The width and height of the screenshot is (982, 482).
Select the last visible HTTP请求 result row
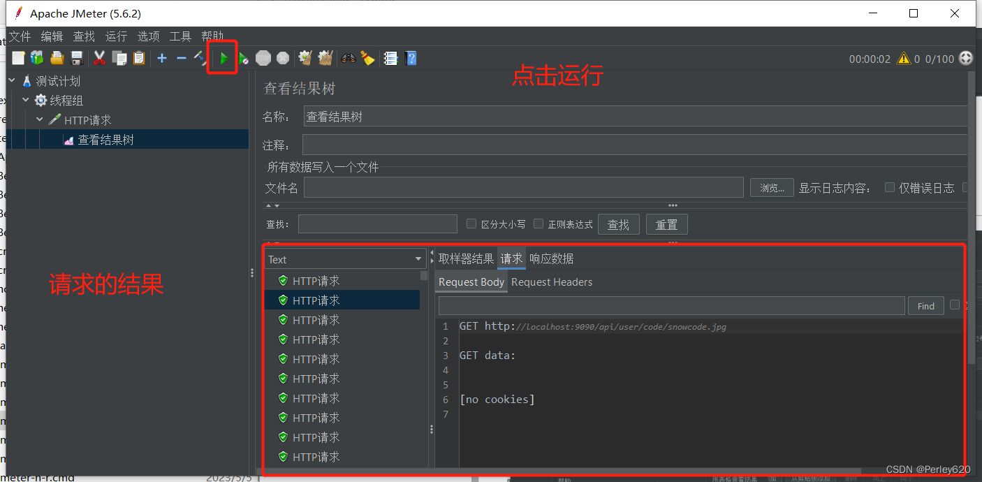click(x=342, y=457)
